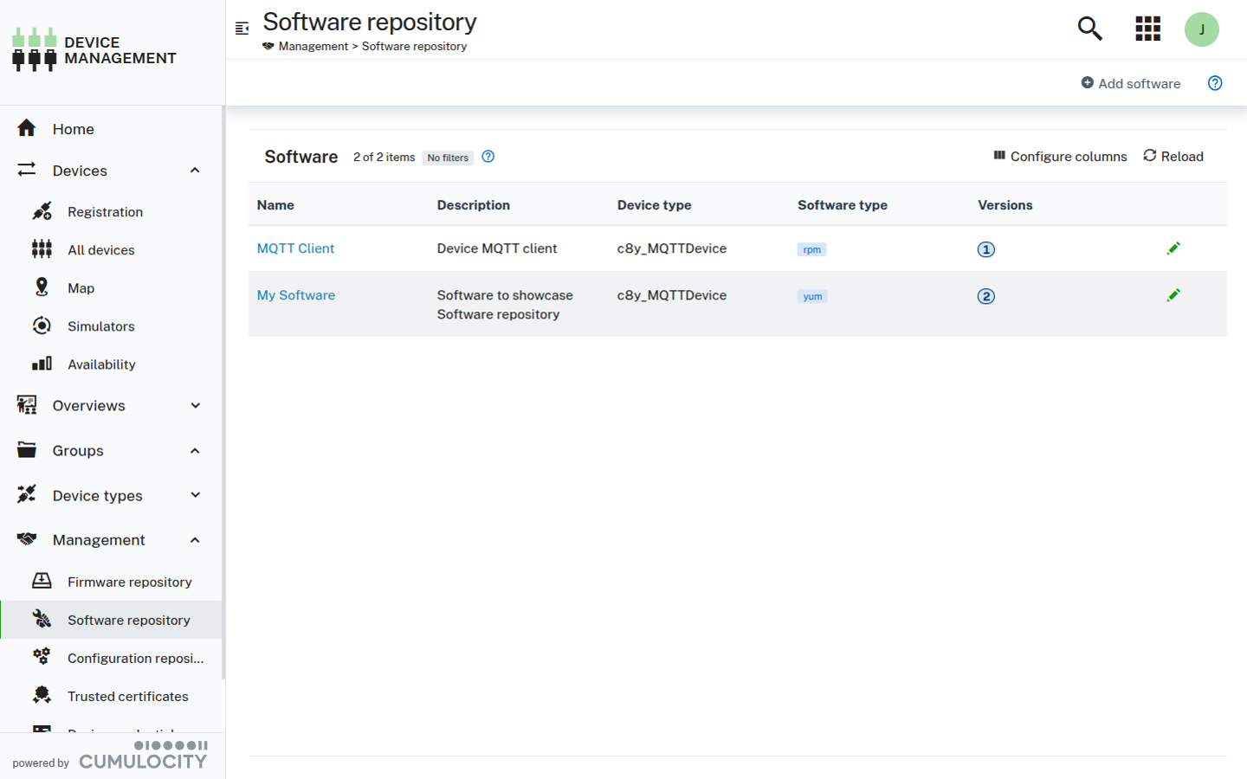
Task: Open the All devices page
Action: [101, 249]
